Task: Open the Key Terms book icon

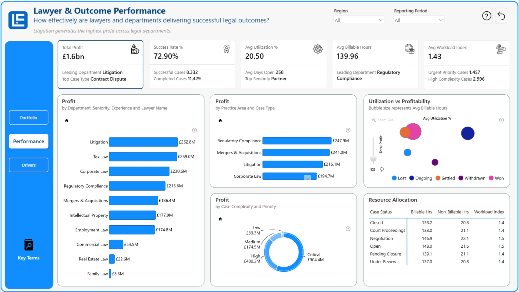Action: 29,245
